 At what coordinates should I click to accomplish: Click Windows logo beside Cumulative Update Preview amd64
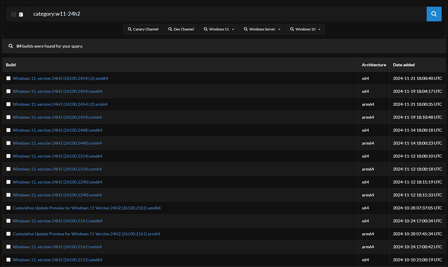(x=8, y=208)
